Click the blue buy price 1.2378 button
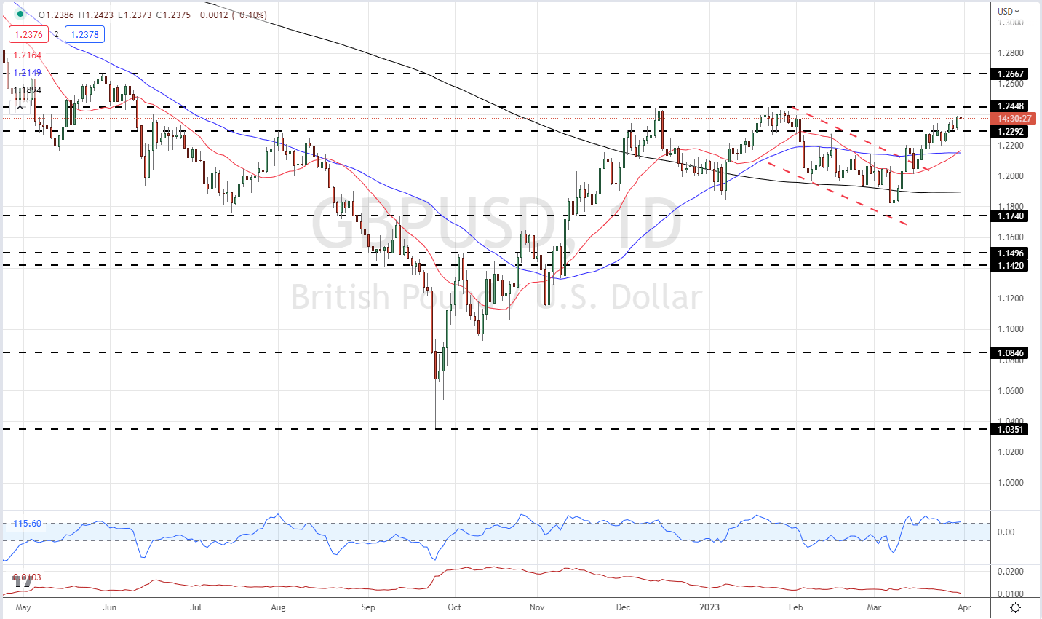This screenshot has height=619, width=1042. 84,34
